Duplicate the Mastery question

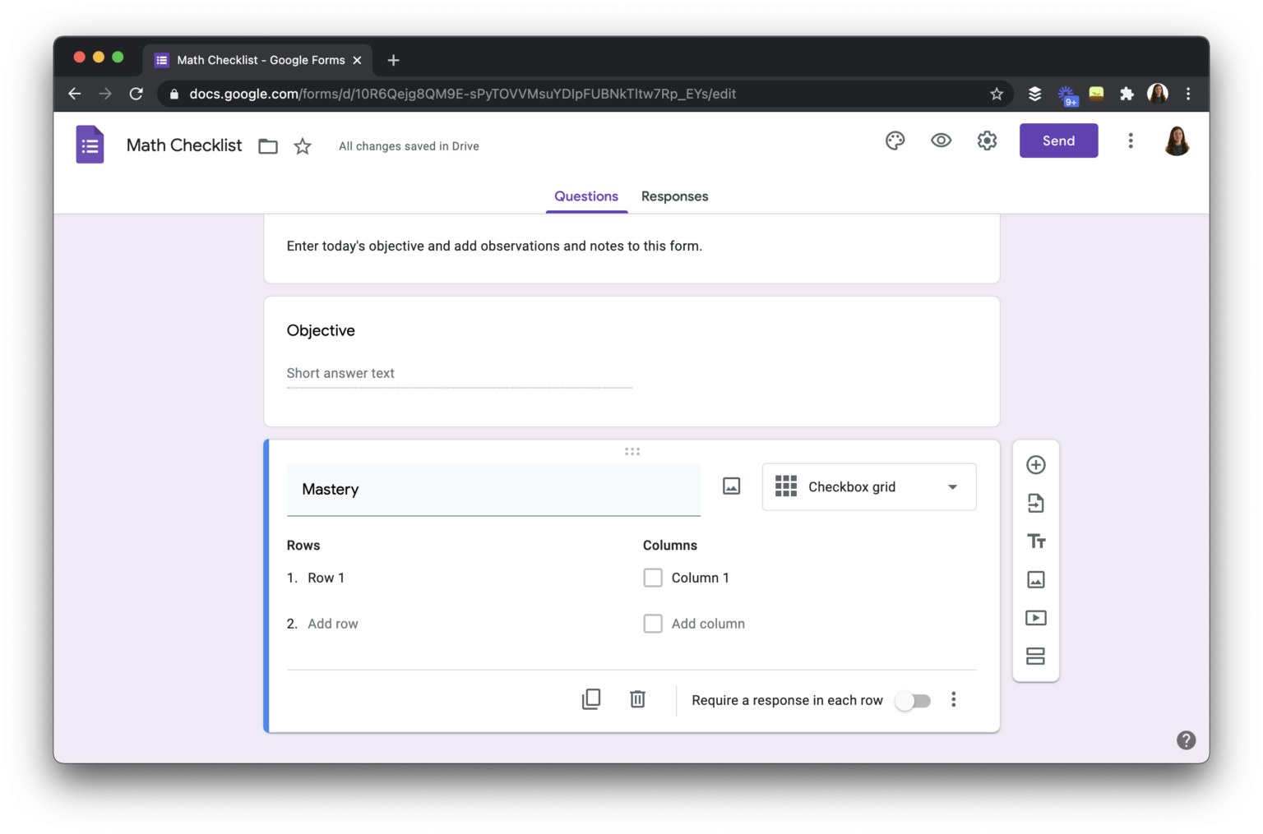[x=591, y=698]
